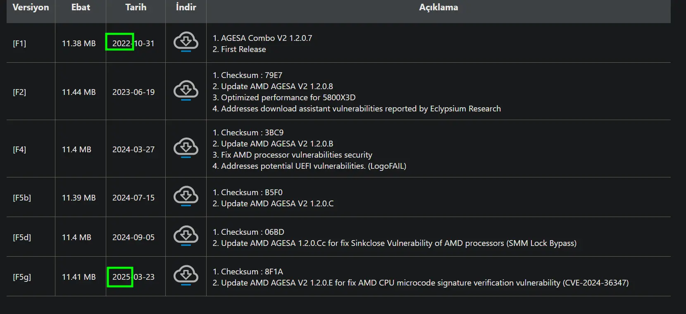Click the Checksum : 8F1A line
The height and width of the screenshot is (314, 686).
(x=248, y=272)
